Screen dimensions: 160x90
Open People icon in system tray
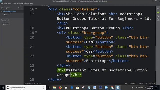pos(132,88)
